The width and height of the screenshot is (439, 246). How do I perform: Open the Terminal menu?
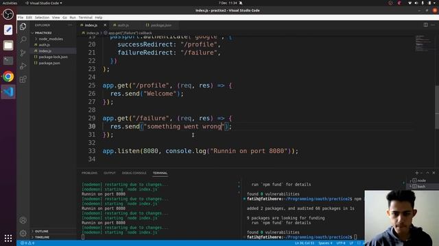pos(85,17)
